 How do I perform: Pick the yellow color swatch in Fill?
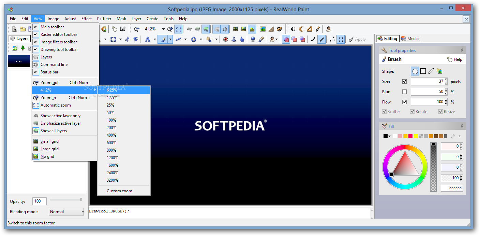coord(415,136)
